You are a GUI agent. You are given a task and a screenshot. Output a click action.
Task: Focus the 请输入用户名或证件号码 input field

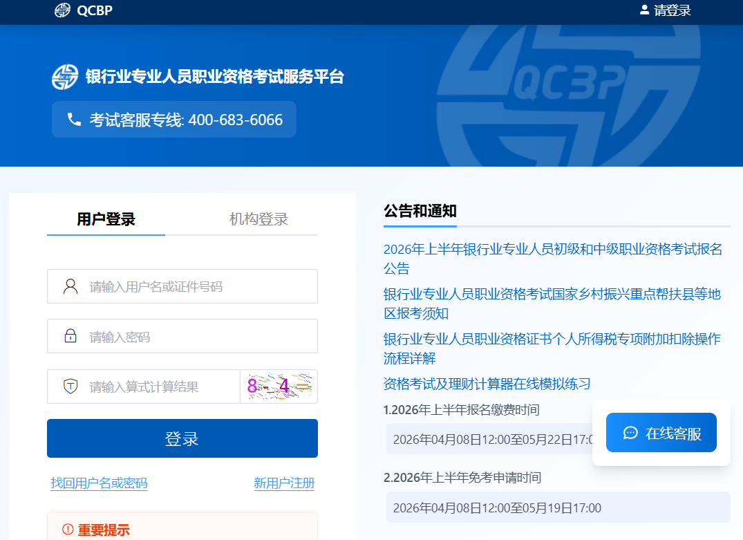[182, 286]
